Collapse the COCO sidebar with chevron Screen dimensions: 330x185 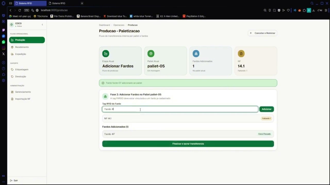42,25
